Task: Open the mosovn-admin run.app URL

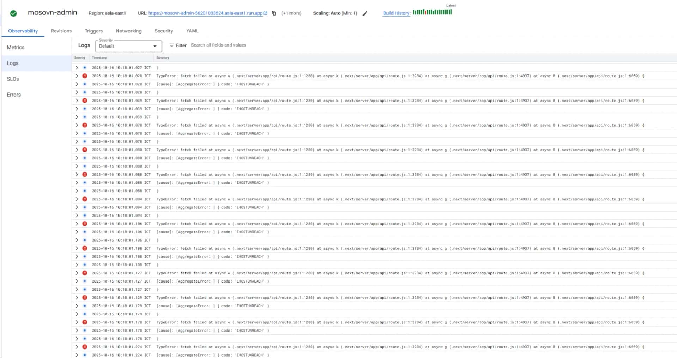Action: [x=205, y=13]
